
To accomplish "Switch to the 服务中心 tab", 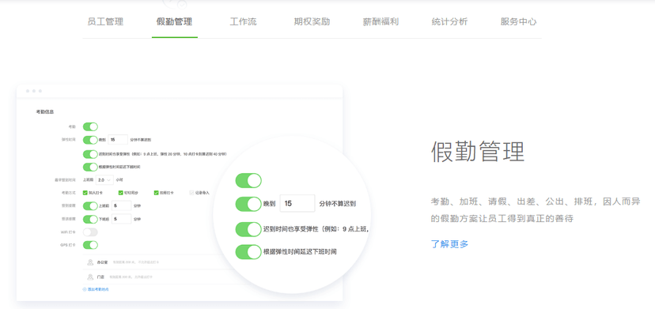I will [518, 21].
